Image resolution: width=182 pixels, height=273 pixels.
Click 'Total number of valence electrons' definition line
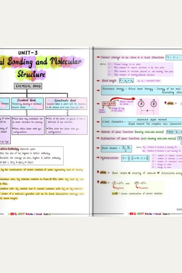coord(136,68)
